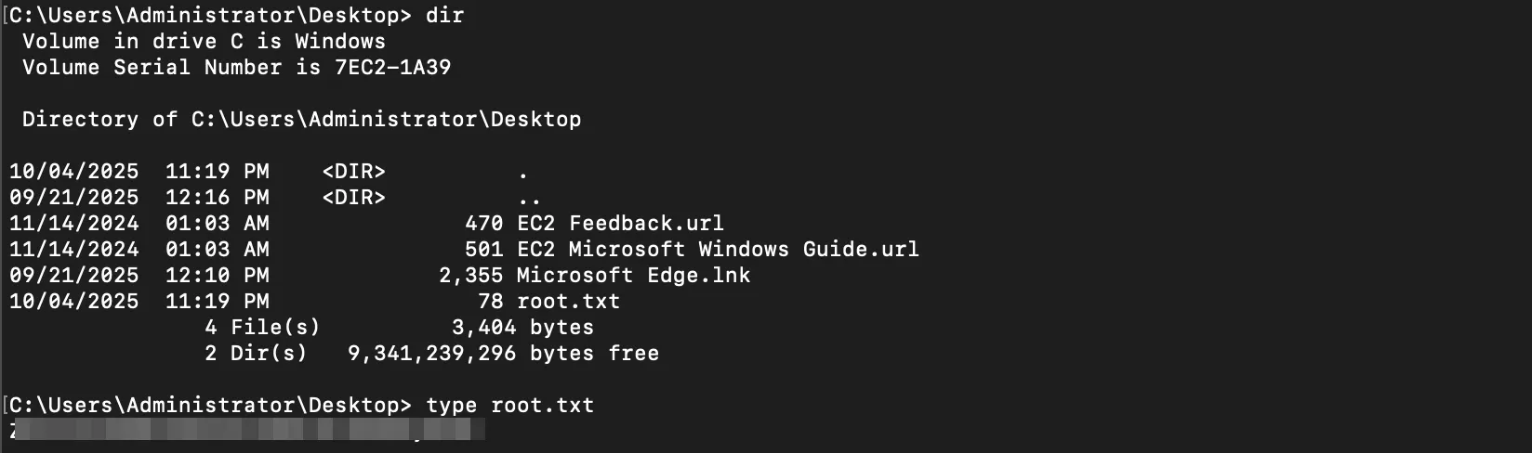
Task: Click the second prompt path before "type"
Action: (x=209, y=406)
